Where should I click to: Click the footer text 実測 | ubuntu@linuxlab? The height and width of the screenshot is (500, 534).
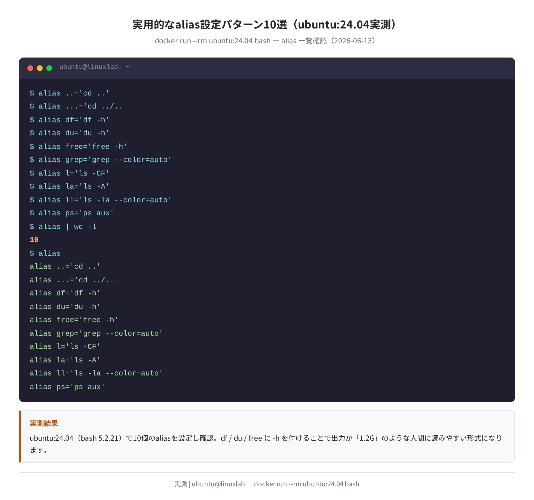click(267, 484)
